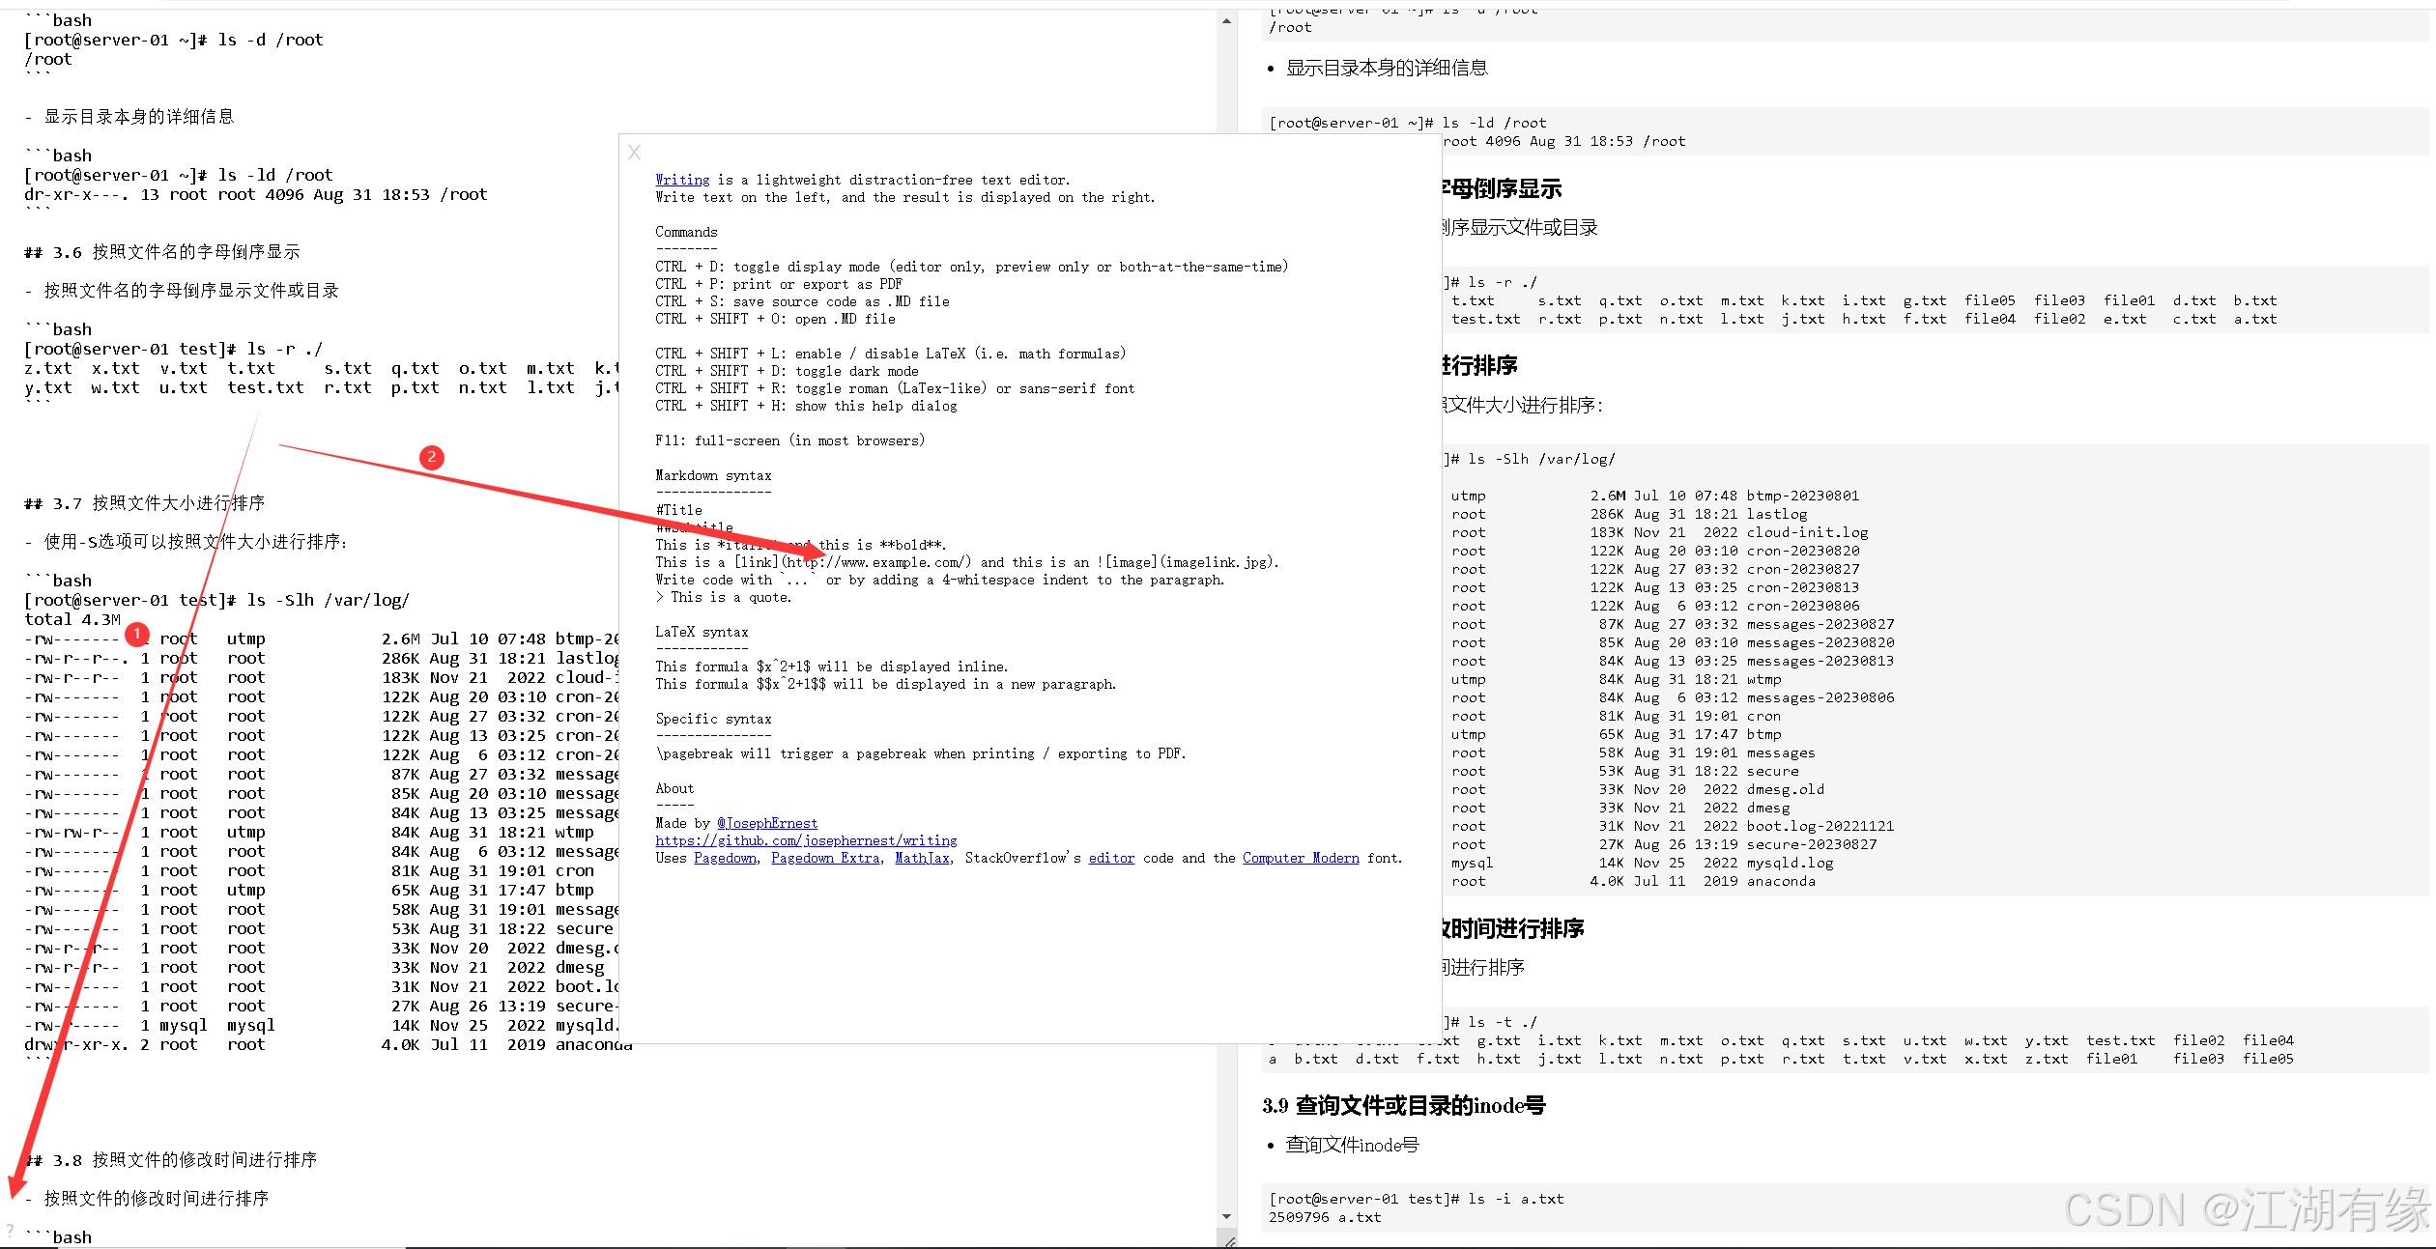Click 'total 4.3M' line in editor
Image resolution: width=2436 pixels, height=1249 pixels.
pos(72,619)
